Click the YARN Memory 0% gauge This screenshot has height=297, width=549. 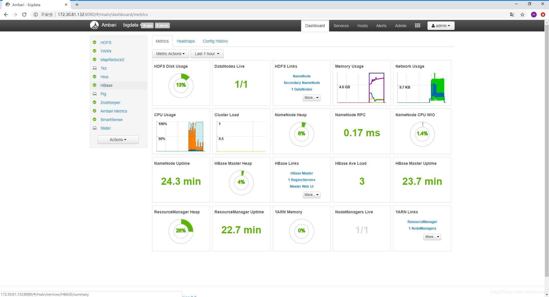(302, 231)
